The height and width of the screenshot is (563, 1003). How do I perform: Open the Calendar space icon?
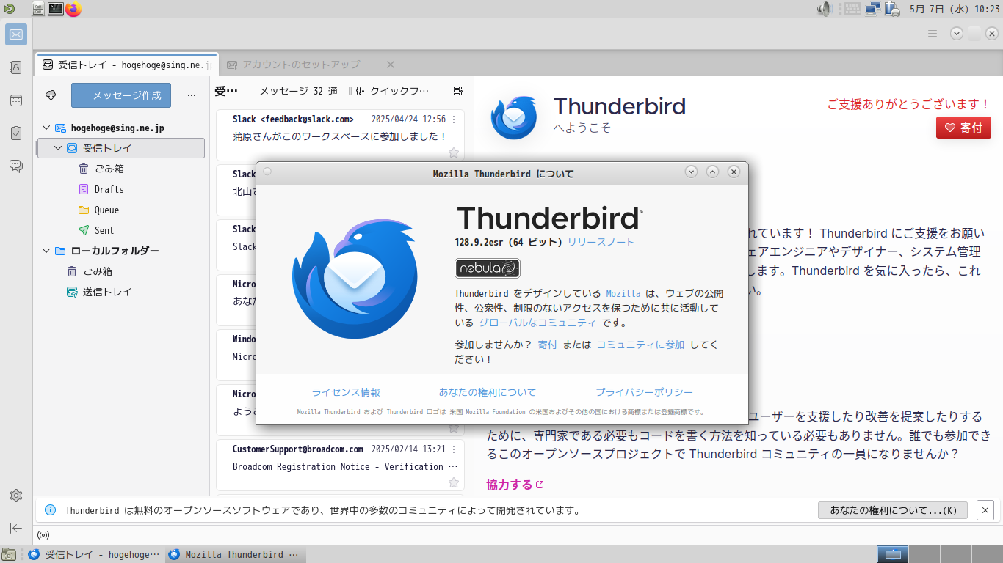[16, 100]
